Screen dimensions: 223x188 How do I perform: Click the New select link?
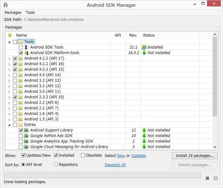pos(121,156)
